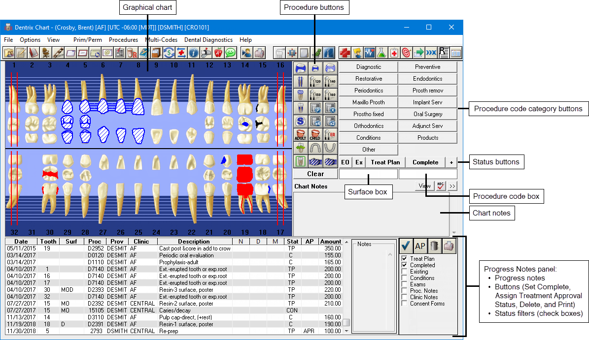The height and width of the screenshot is (340, 589).
Task: Click the EO status button
Action: point(345,162)
